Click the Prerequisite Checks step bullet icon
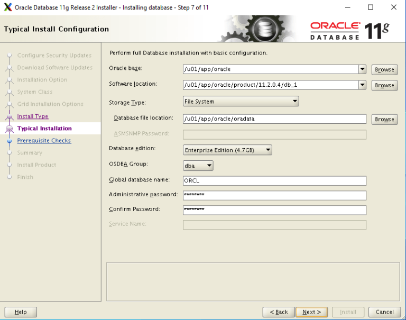The height and width of the screenshot is (320, 406). point(10,141)
